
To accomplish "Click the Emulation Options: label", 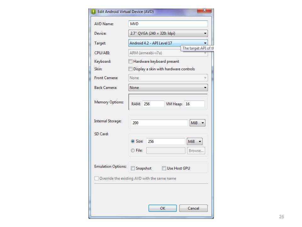I will (x=110, y=166).
